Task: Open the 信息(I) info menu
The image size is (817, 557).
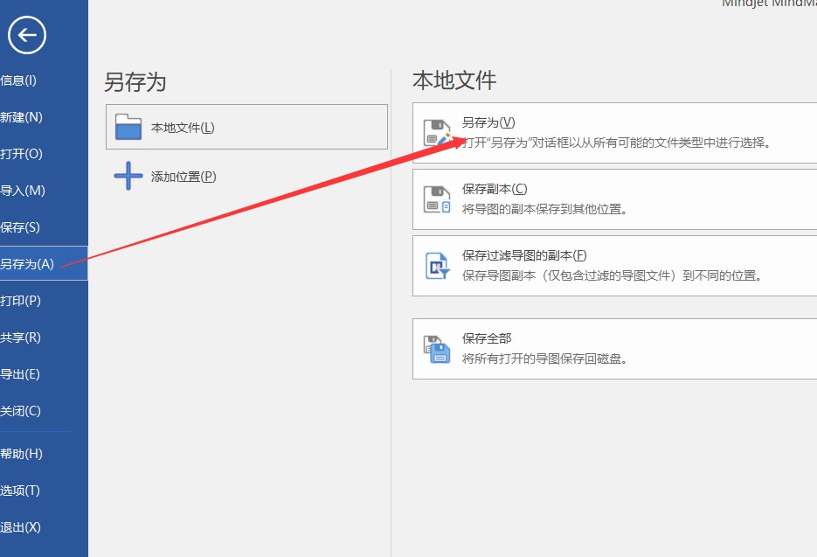Action: (18, 80)
